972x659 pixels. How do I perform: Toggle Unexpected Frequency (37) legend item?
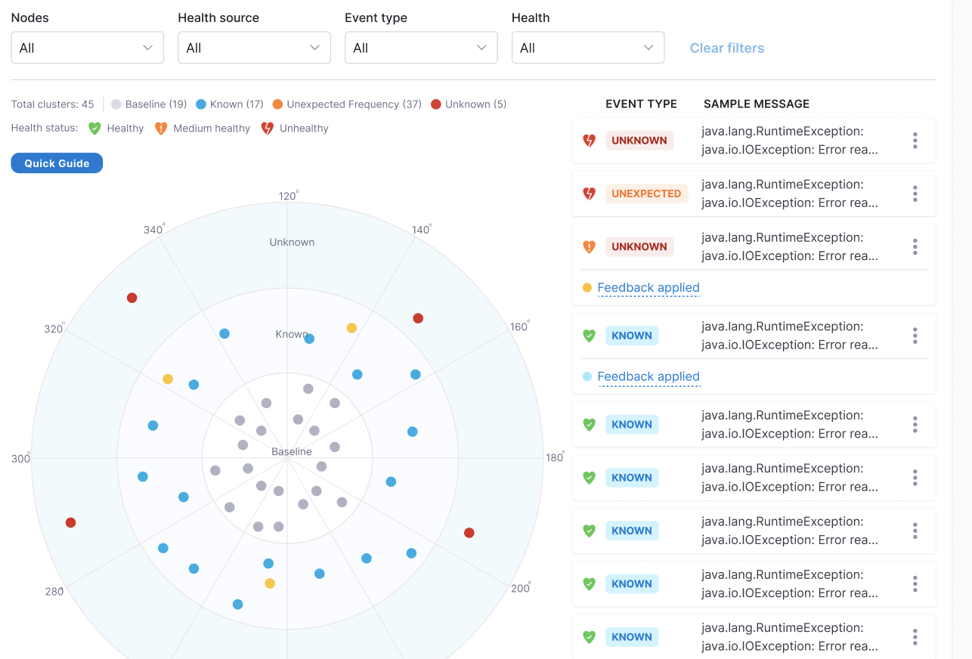click(347, 104)
